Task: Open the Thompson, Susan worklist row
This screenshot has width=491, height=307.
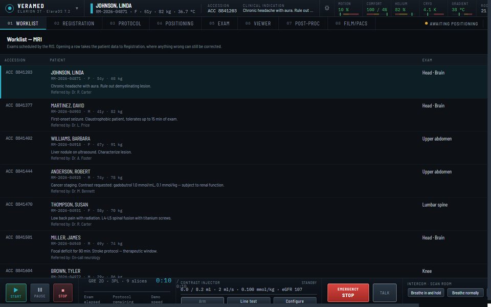Action: coord(243,214)
